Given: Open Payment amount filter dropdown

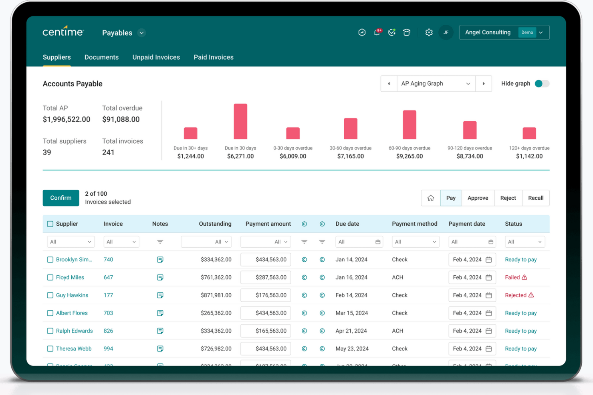Looking at the screenshot, I should click(x=266, y=242).
